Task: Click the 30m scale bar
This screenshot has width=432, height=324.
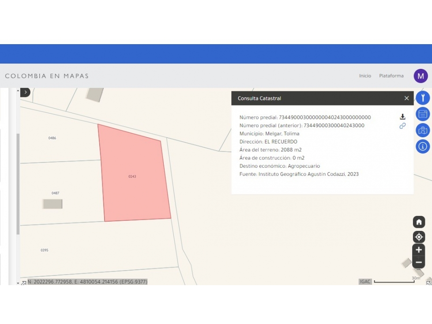Action: [x=394, y=281]
